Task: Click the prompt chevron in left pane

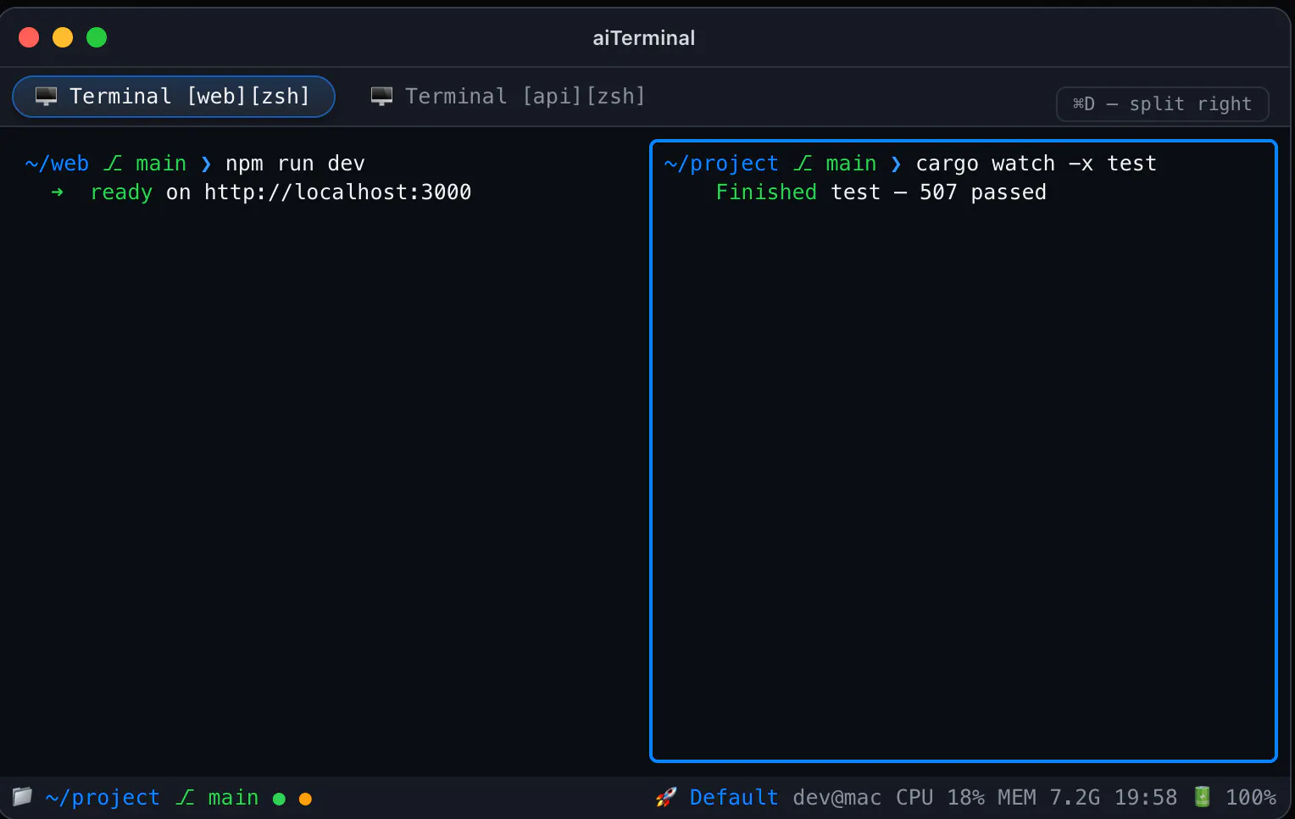Action: tap(206, 164)
